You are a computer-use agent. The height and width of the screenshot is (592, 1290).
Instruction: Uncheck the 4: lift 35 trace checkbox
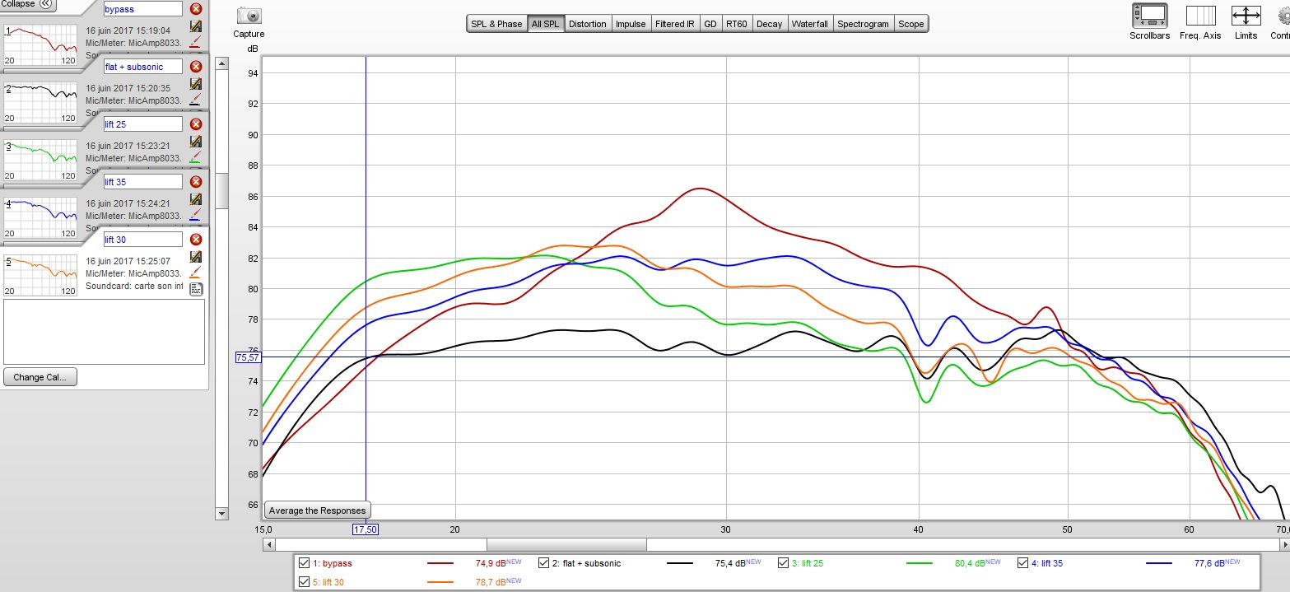click(x=1023, y=564)
